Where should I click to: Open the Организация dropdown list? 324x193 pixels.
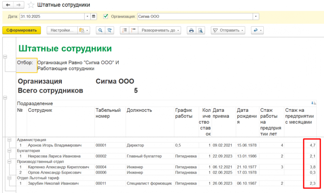point(256,16)
